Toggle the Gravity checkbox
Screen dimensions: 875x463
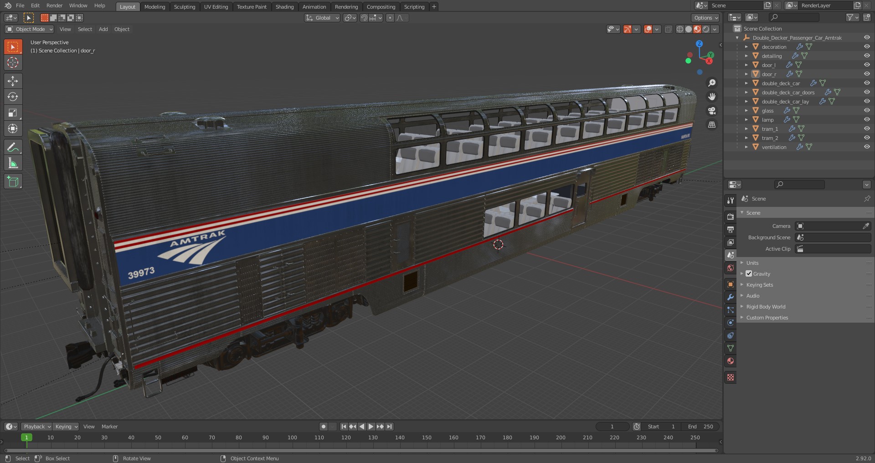click(749, 273)
